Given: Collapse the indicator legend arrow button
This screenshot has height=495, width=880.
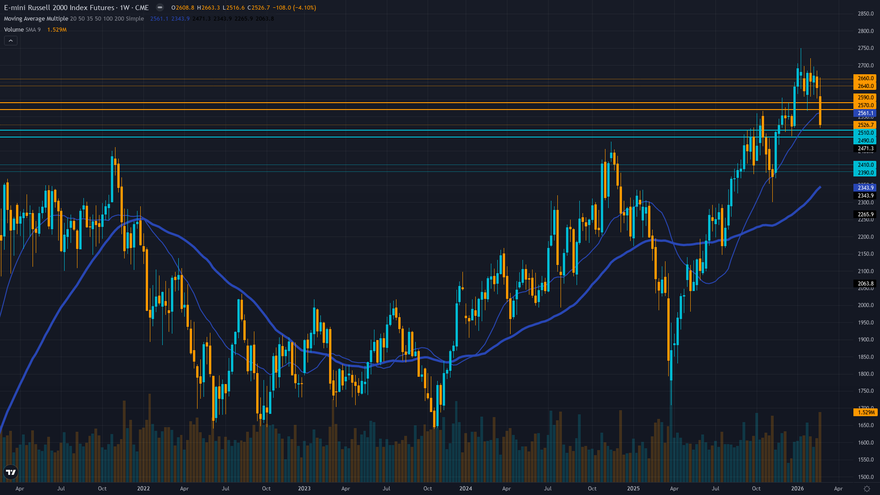Looking at the screenshot, I should click(x=11, y=41).
